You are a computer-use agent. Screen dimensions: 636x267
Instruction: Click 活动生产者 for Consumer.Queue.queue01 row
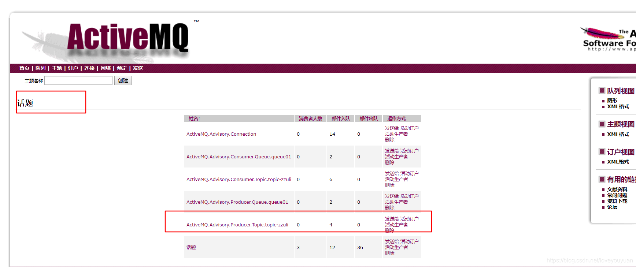point(396,157)
